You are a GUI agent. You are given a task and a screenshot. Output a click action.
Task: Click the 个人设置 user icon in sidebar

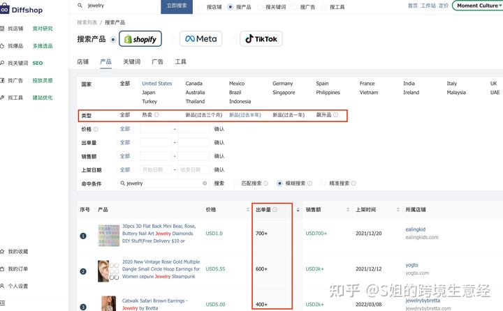pyautogui.click(x=3, y=286)
